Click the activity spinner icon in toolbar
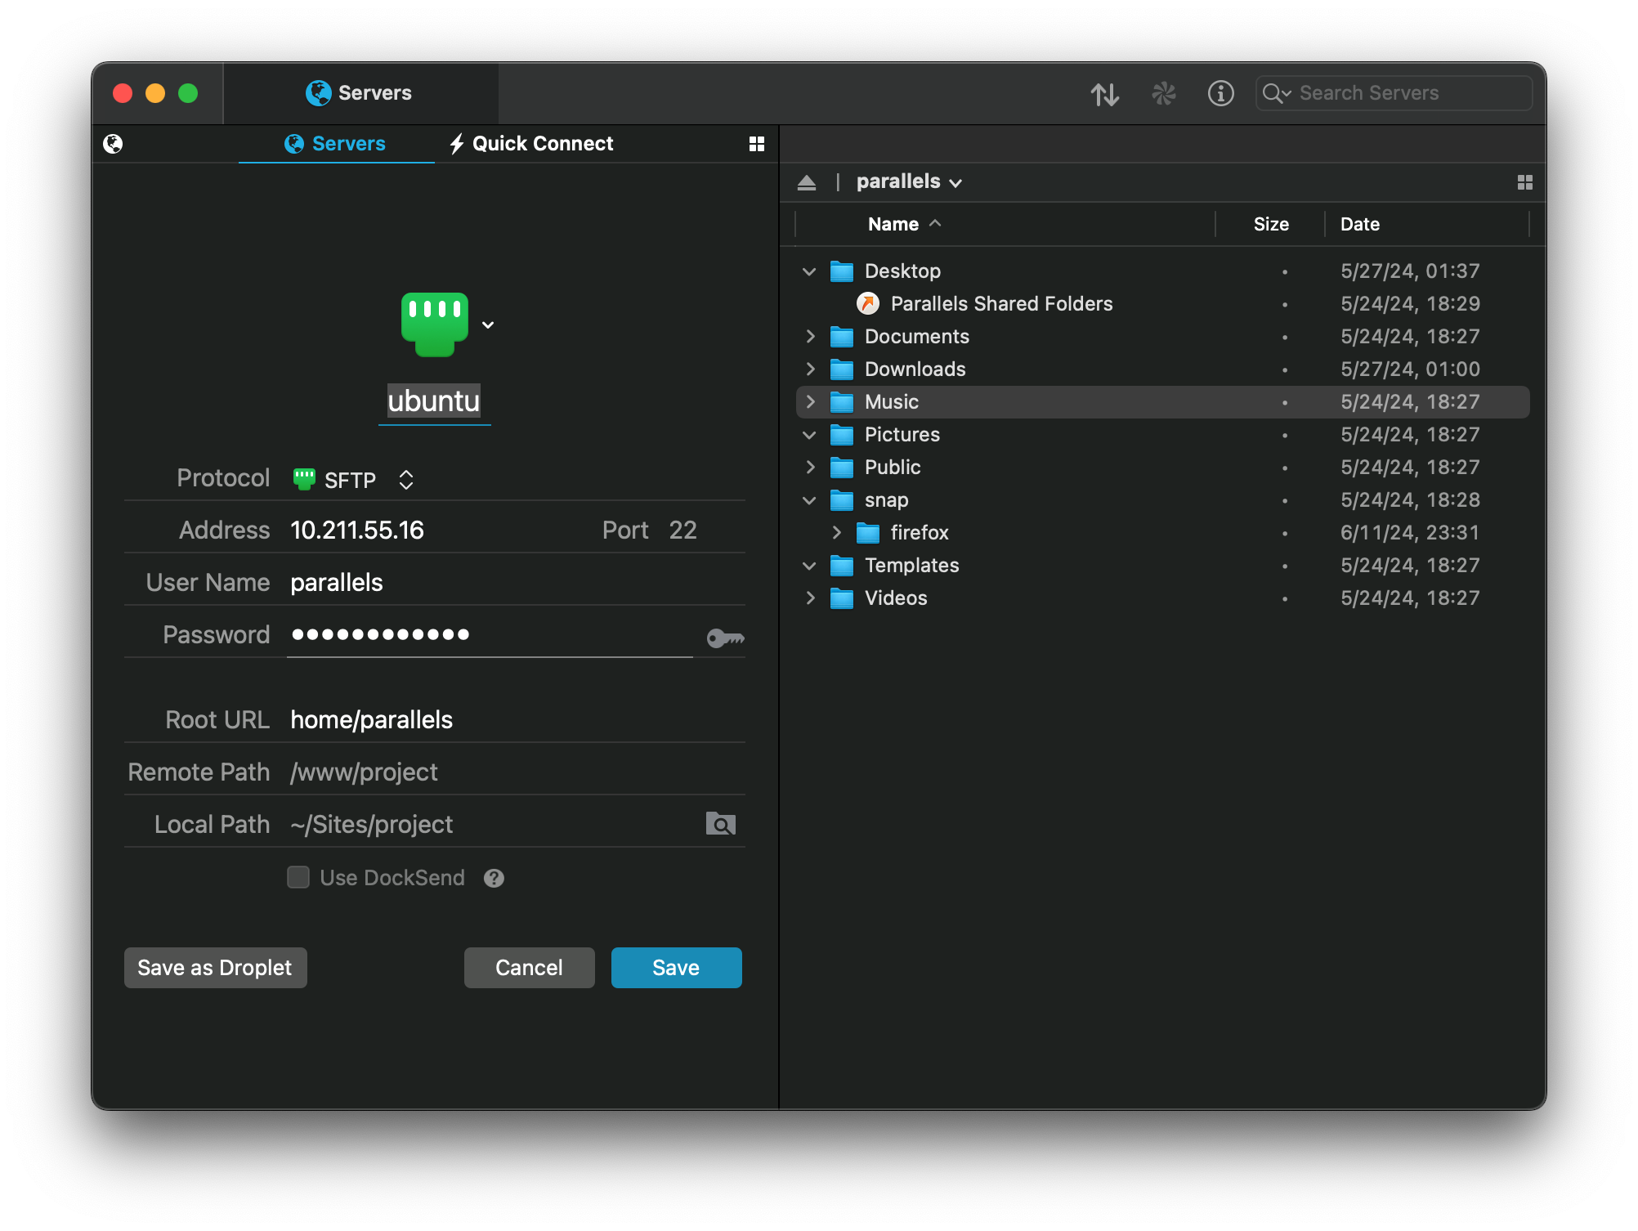Viewport: 1638px width, 1231px height. pyautogui.click(x=1163, y=94)
